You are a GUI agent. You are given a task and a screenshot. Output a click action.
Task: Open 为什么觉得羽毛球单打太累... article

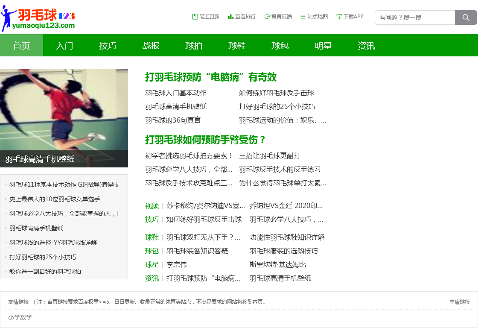point(283,183)
